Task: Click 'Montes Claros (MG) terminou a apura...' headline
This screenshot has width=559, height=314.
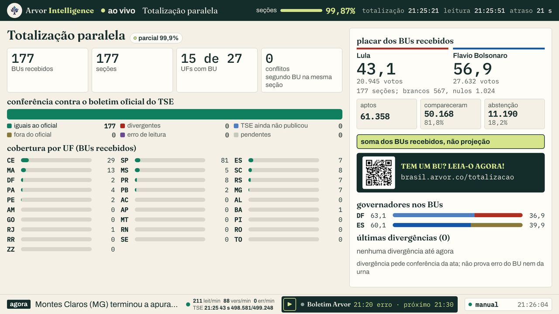Action: [x=107, y=304]
